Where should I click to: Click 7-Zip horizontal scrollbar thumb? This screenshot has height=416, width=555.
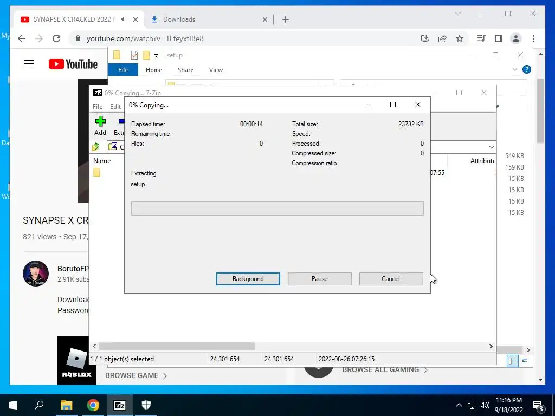click(x=177, y=346)
